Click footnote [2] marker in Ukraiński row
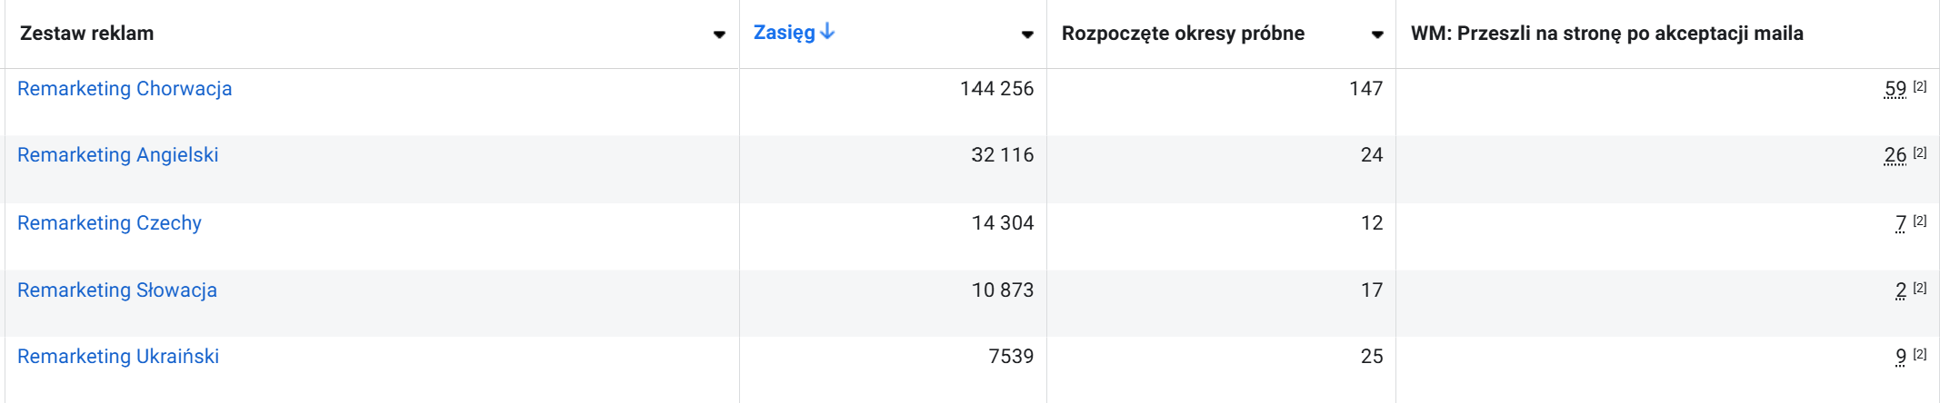 (x=1920, y=354)
